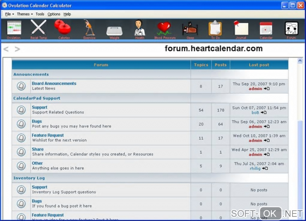Click date 'Sun Oct 07, 2007 11:54 pm'
This screenshot has width=306, height=221.
(x=259, y=108)
